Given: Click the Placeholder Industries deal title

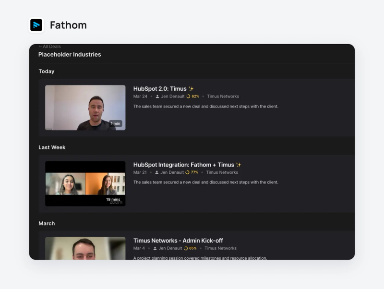Looking at the screenshot, I should (70, 54).
